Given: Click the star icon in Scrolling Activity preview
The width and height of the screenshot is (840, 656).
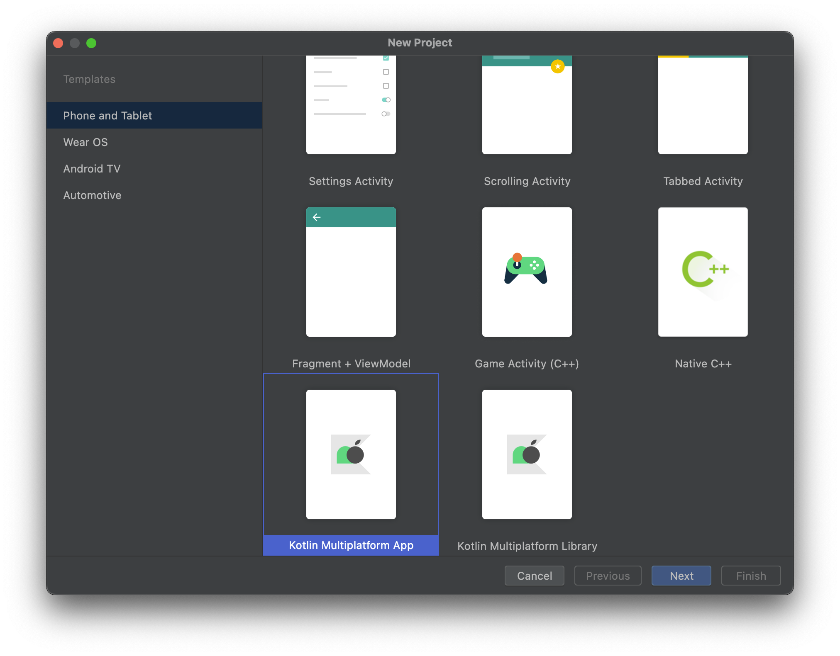Looking at the screenshot, I should [557, 66].
